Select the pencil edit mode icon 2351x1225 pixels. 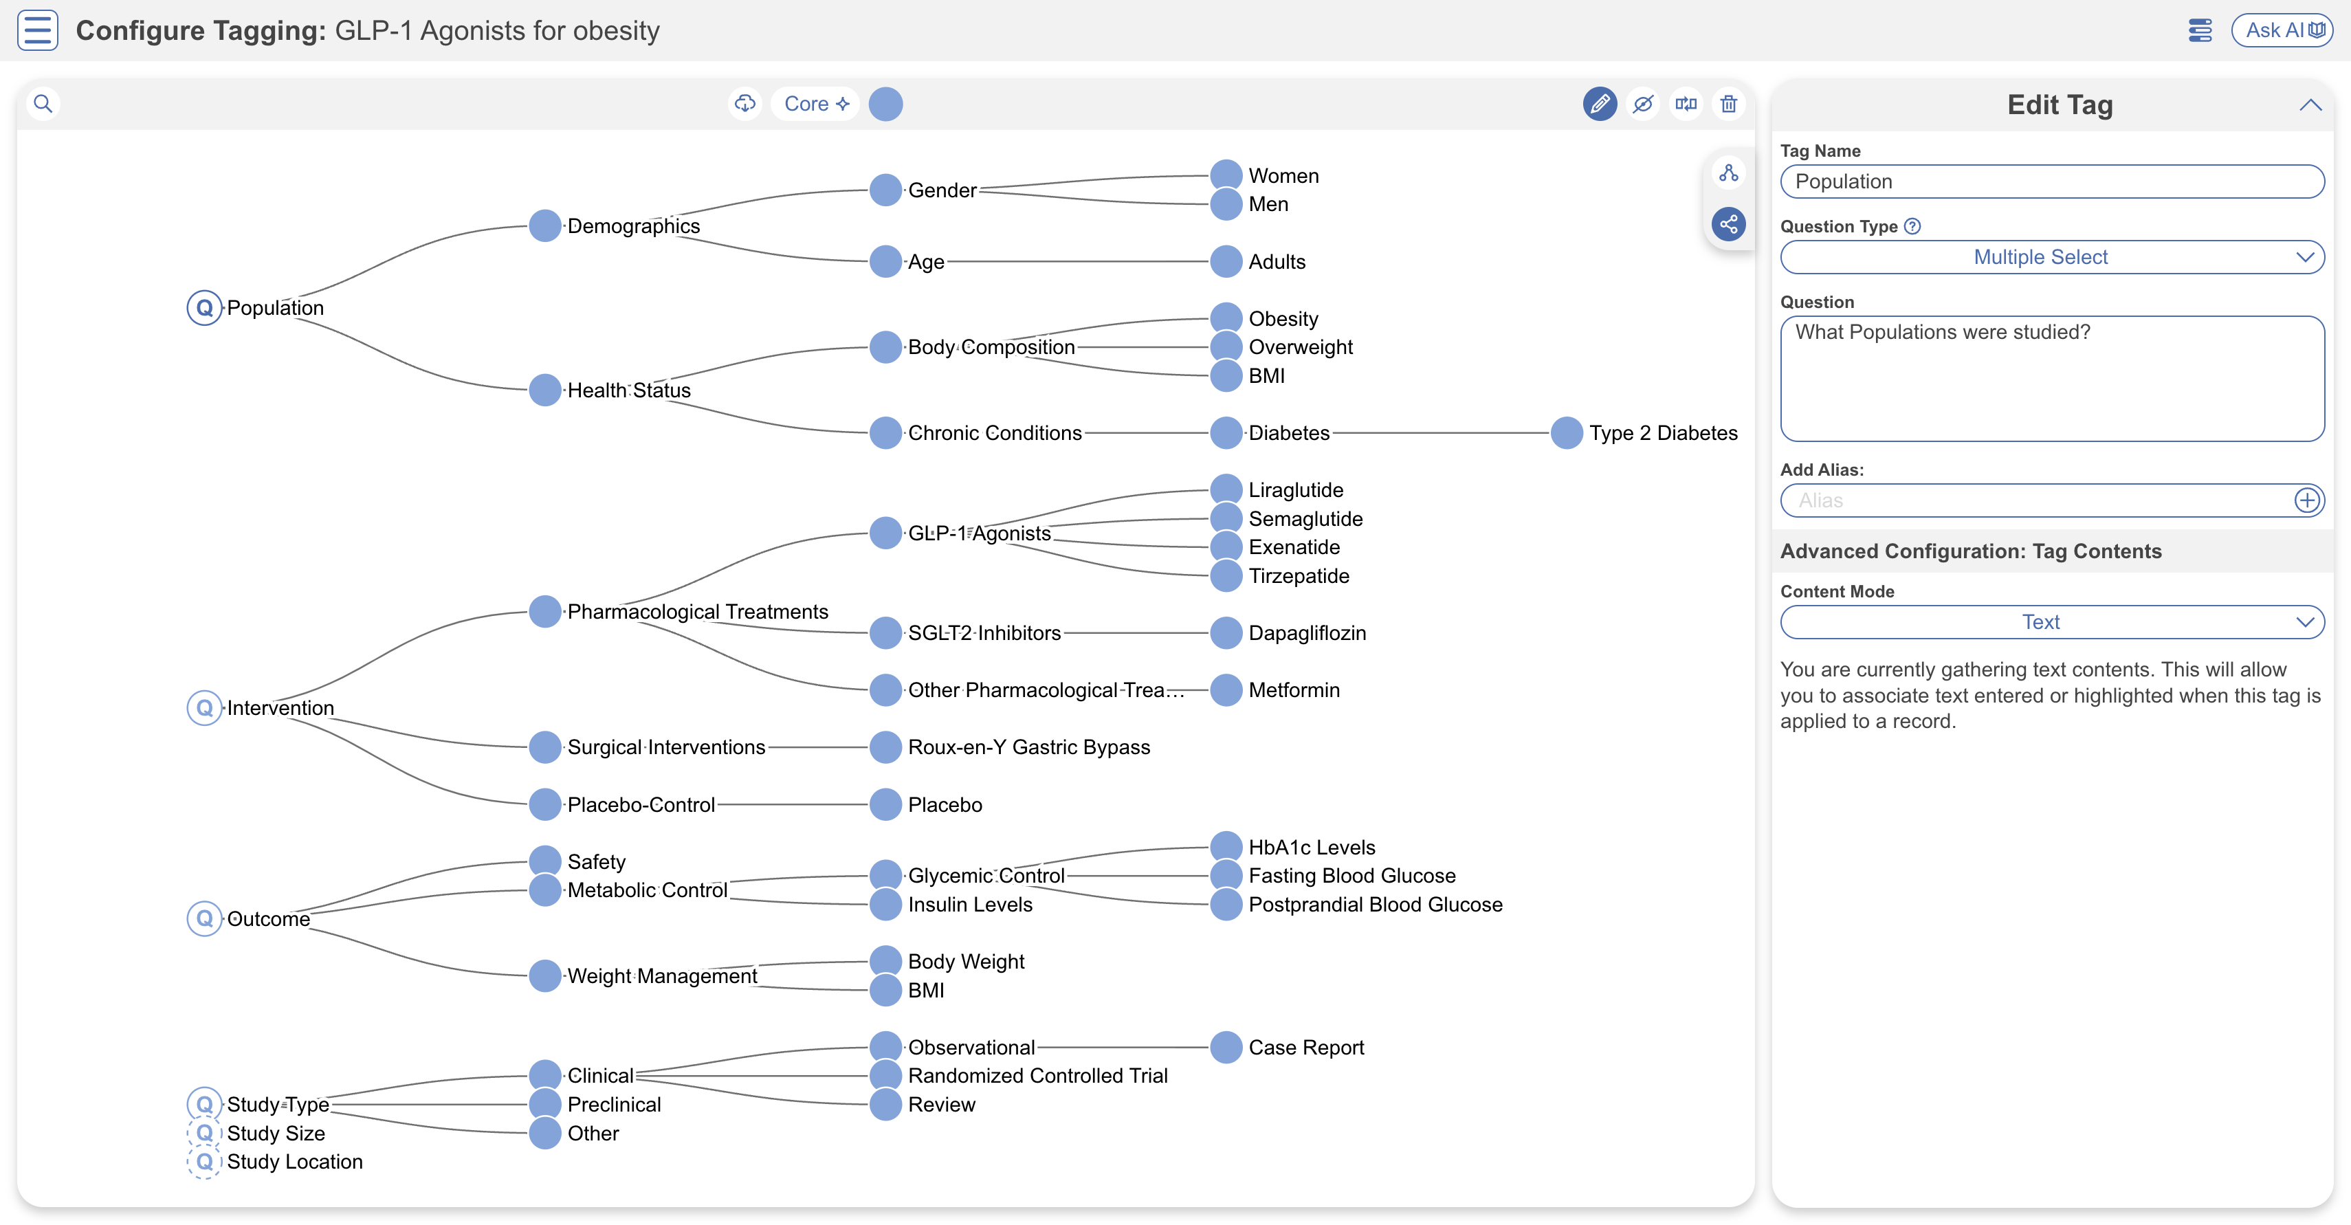1599,103
